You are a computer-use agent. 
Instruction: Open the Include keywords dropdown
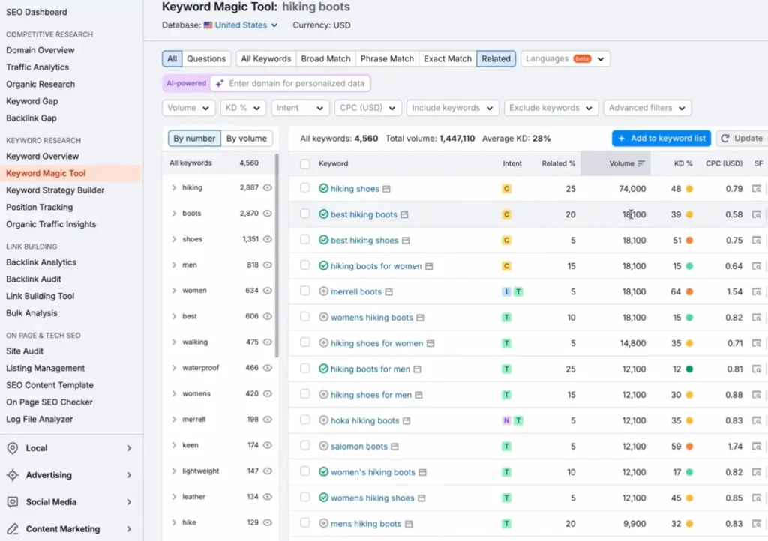452,108
